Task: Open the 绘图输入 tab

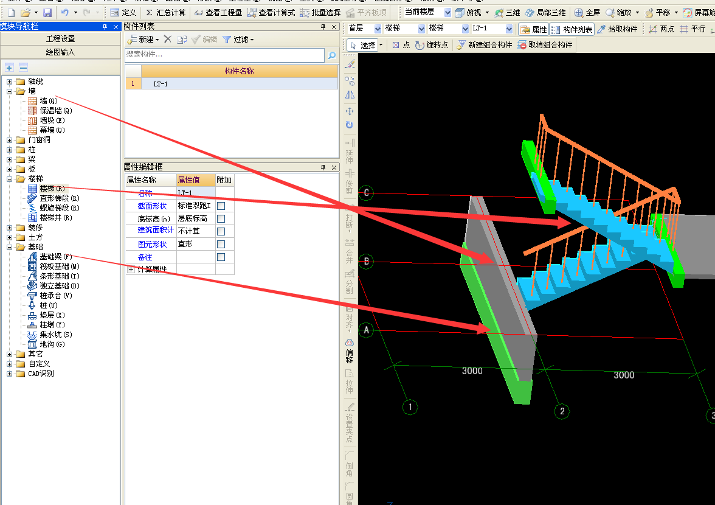Action: click(x=60, y=52)
